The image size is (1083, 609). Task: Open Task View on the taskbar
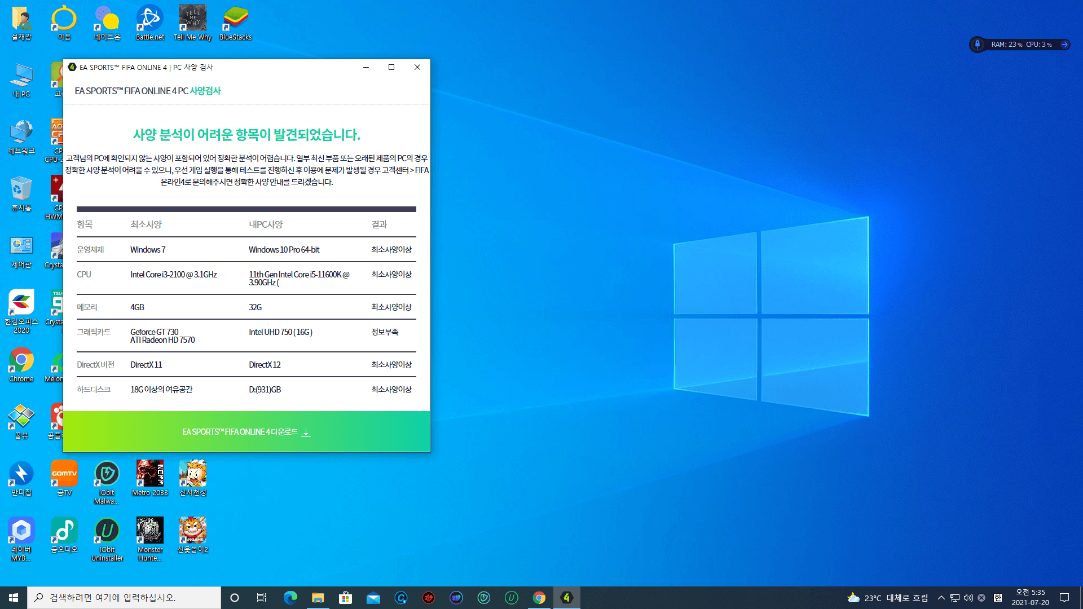[262, 598]
